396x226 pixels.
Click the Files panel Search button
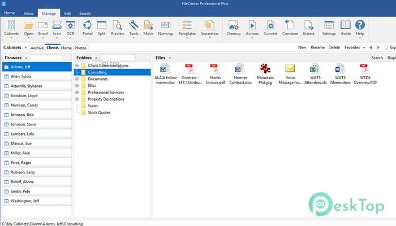tap(377, 58)
